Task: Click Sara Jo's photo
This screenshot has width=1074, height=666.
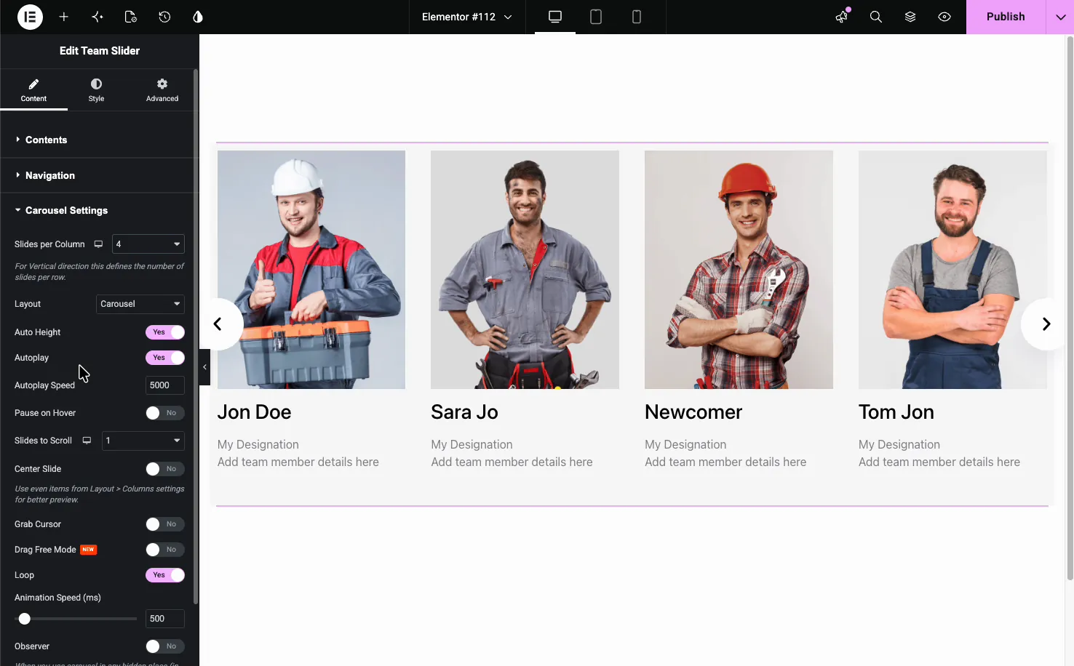Action: click(525, 270)
